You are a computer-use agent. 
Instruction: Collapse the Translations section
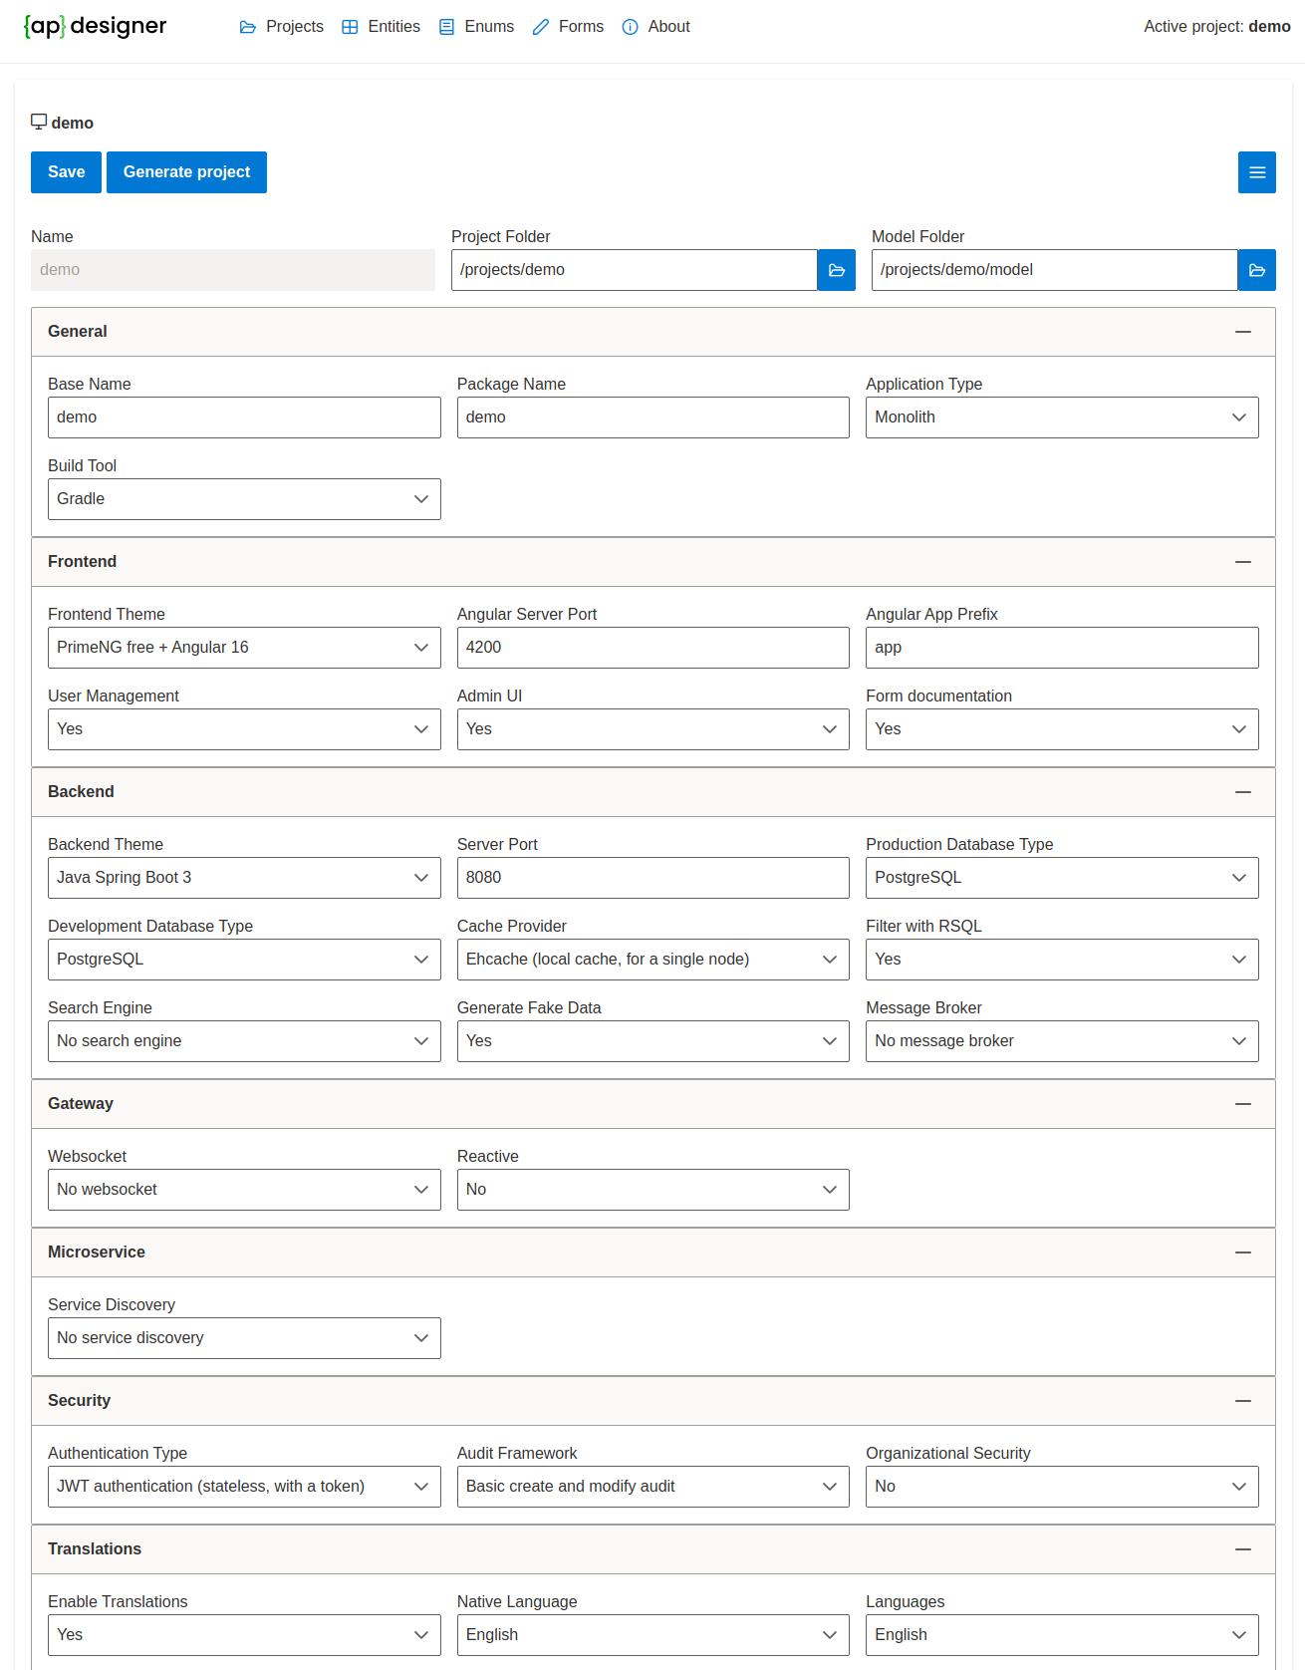point(1242,1549)
